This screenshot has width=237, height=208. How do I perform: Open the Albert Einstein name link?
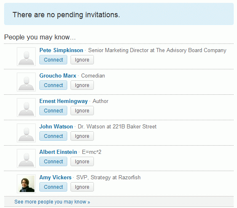[x=58, y=152]
